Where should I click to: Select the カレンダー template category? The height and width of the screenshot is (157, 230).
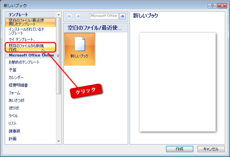point(16,78)
